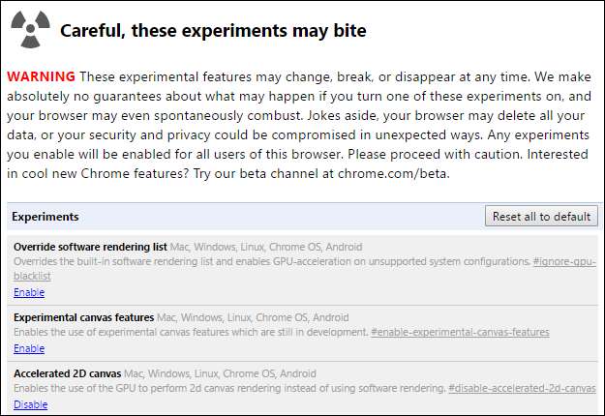Enable Override software rendering list

click(29, 292)
